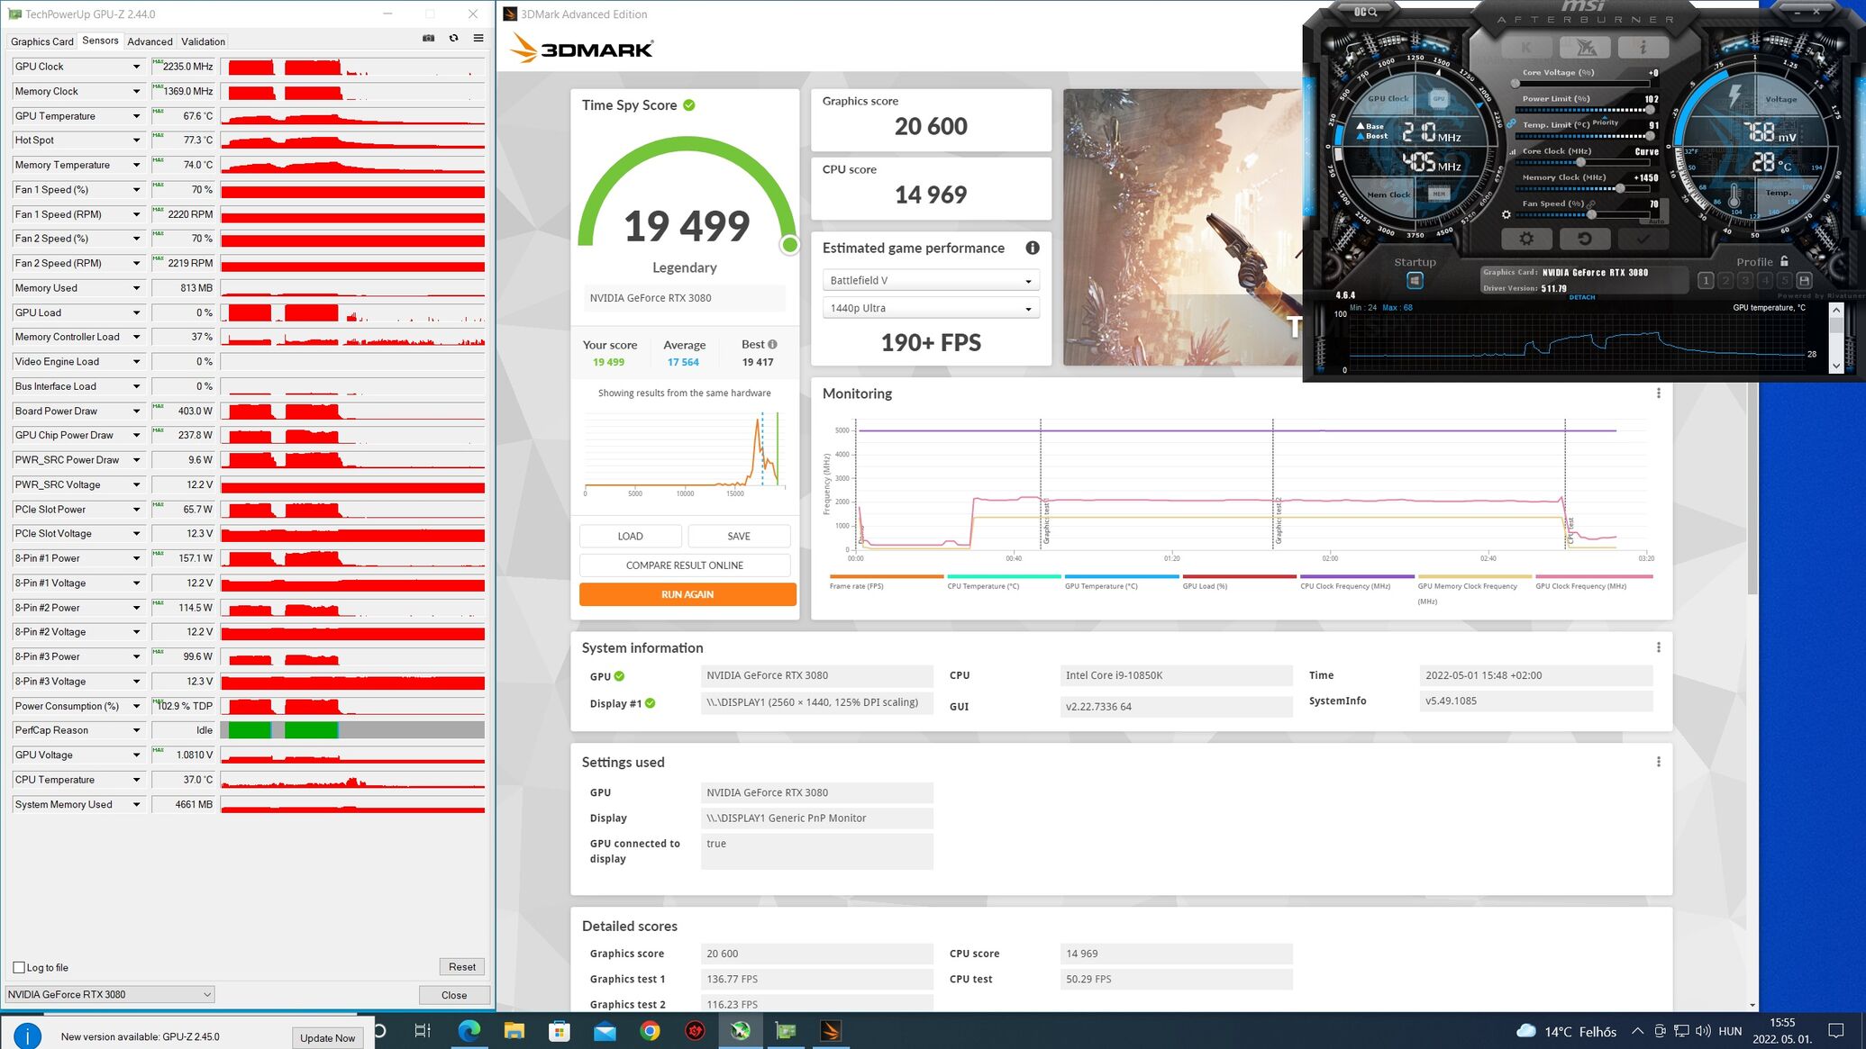
Task: Toggle the Afterburner profile lock icon
Action: tap(1784, 261)
